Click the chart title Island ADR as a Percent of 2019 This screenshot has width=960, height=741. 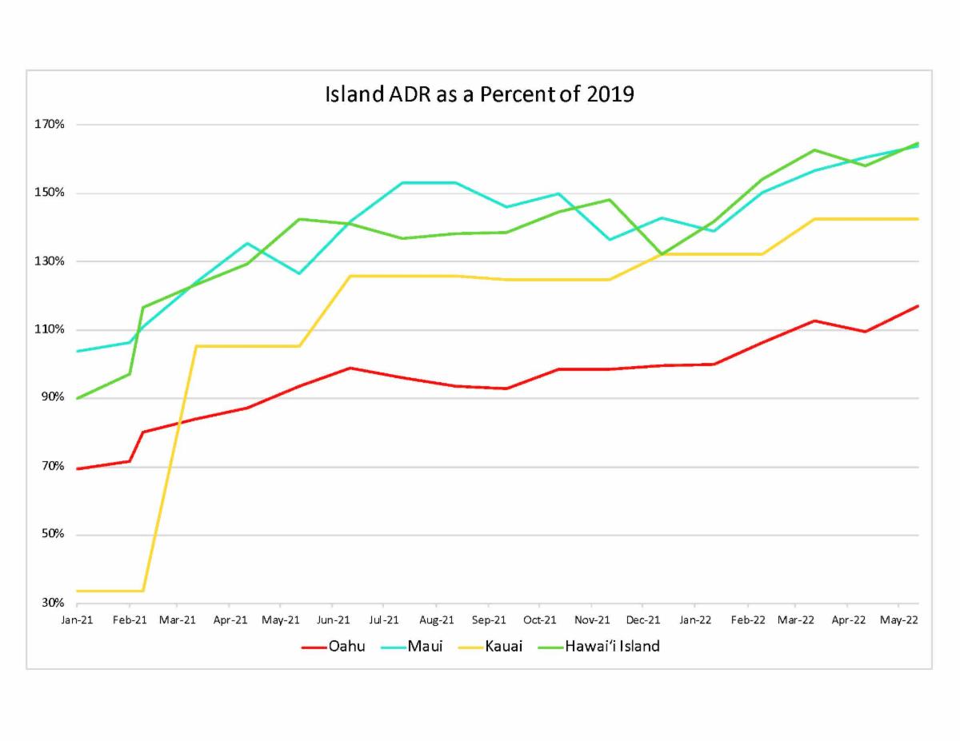pos(479,94)
